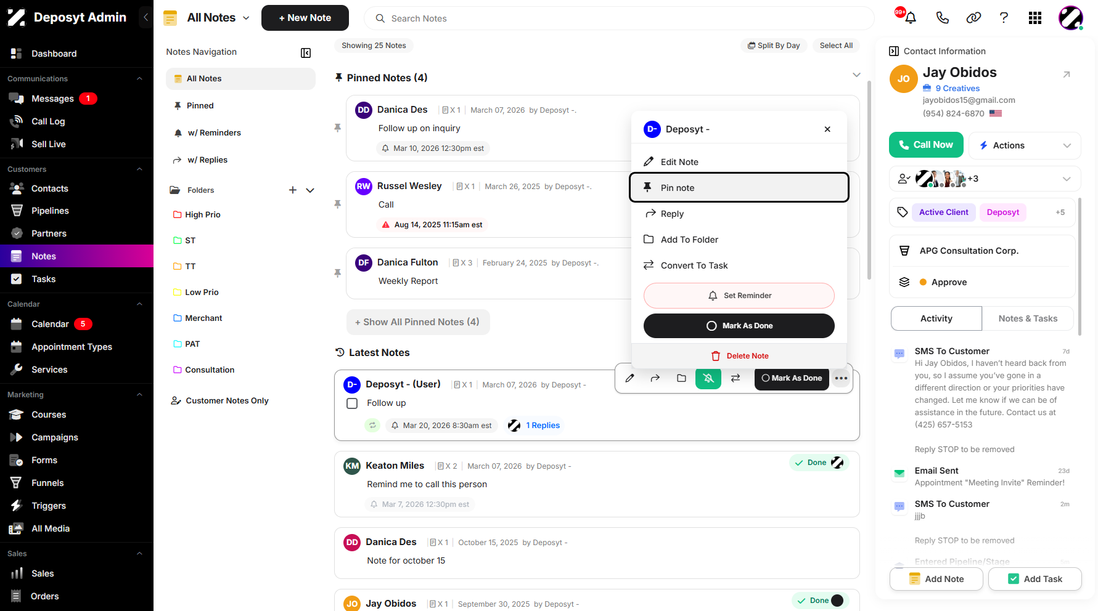Toggle Split By Day view

(x=774, y=46)
